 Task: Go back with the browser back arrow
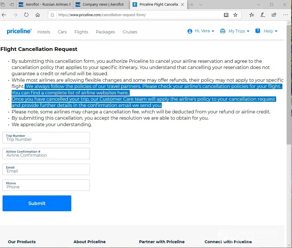click(x=4, y=15)
